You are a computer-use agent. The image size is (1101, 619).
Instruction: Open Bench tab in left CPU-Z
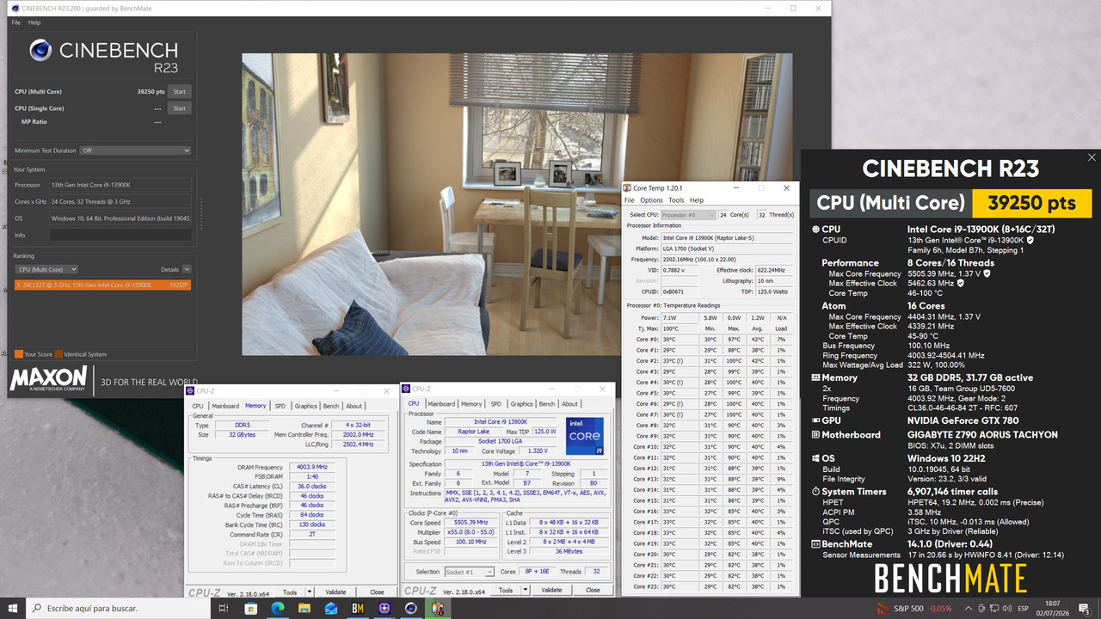point(331,406)
